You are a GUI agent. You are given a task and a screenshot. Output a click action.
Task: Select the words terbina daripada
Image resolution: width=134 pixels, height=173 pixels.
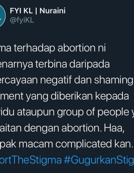[x=73, y=64]
